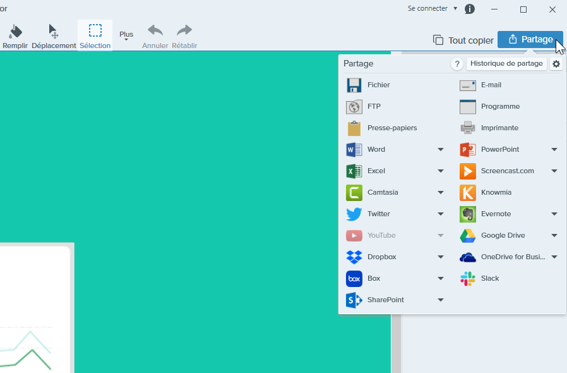567x373 pixels.
Task: Share to OneDrive for Business icon
Action: point(468,257)
